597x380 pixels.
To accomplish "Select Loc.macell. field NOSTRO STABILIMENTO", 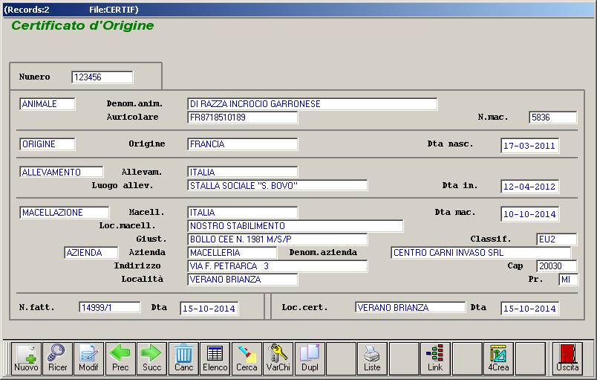I will click(x=295, y=225).
